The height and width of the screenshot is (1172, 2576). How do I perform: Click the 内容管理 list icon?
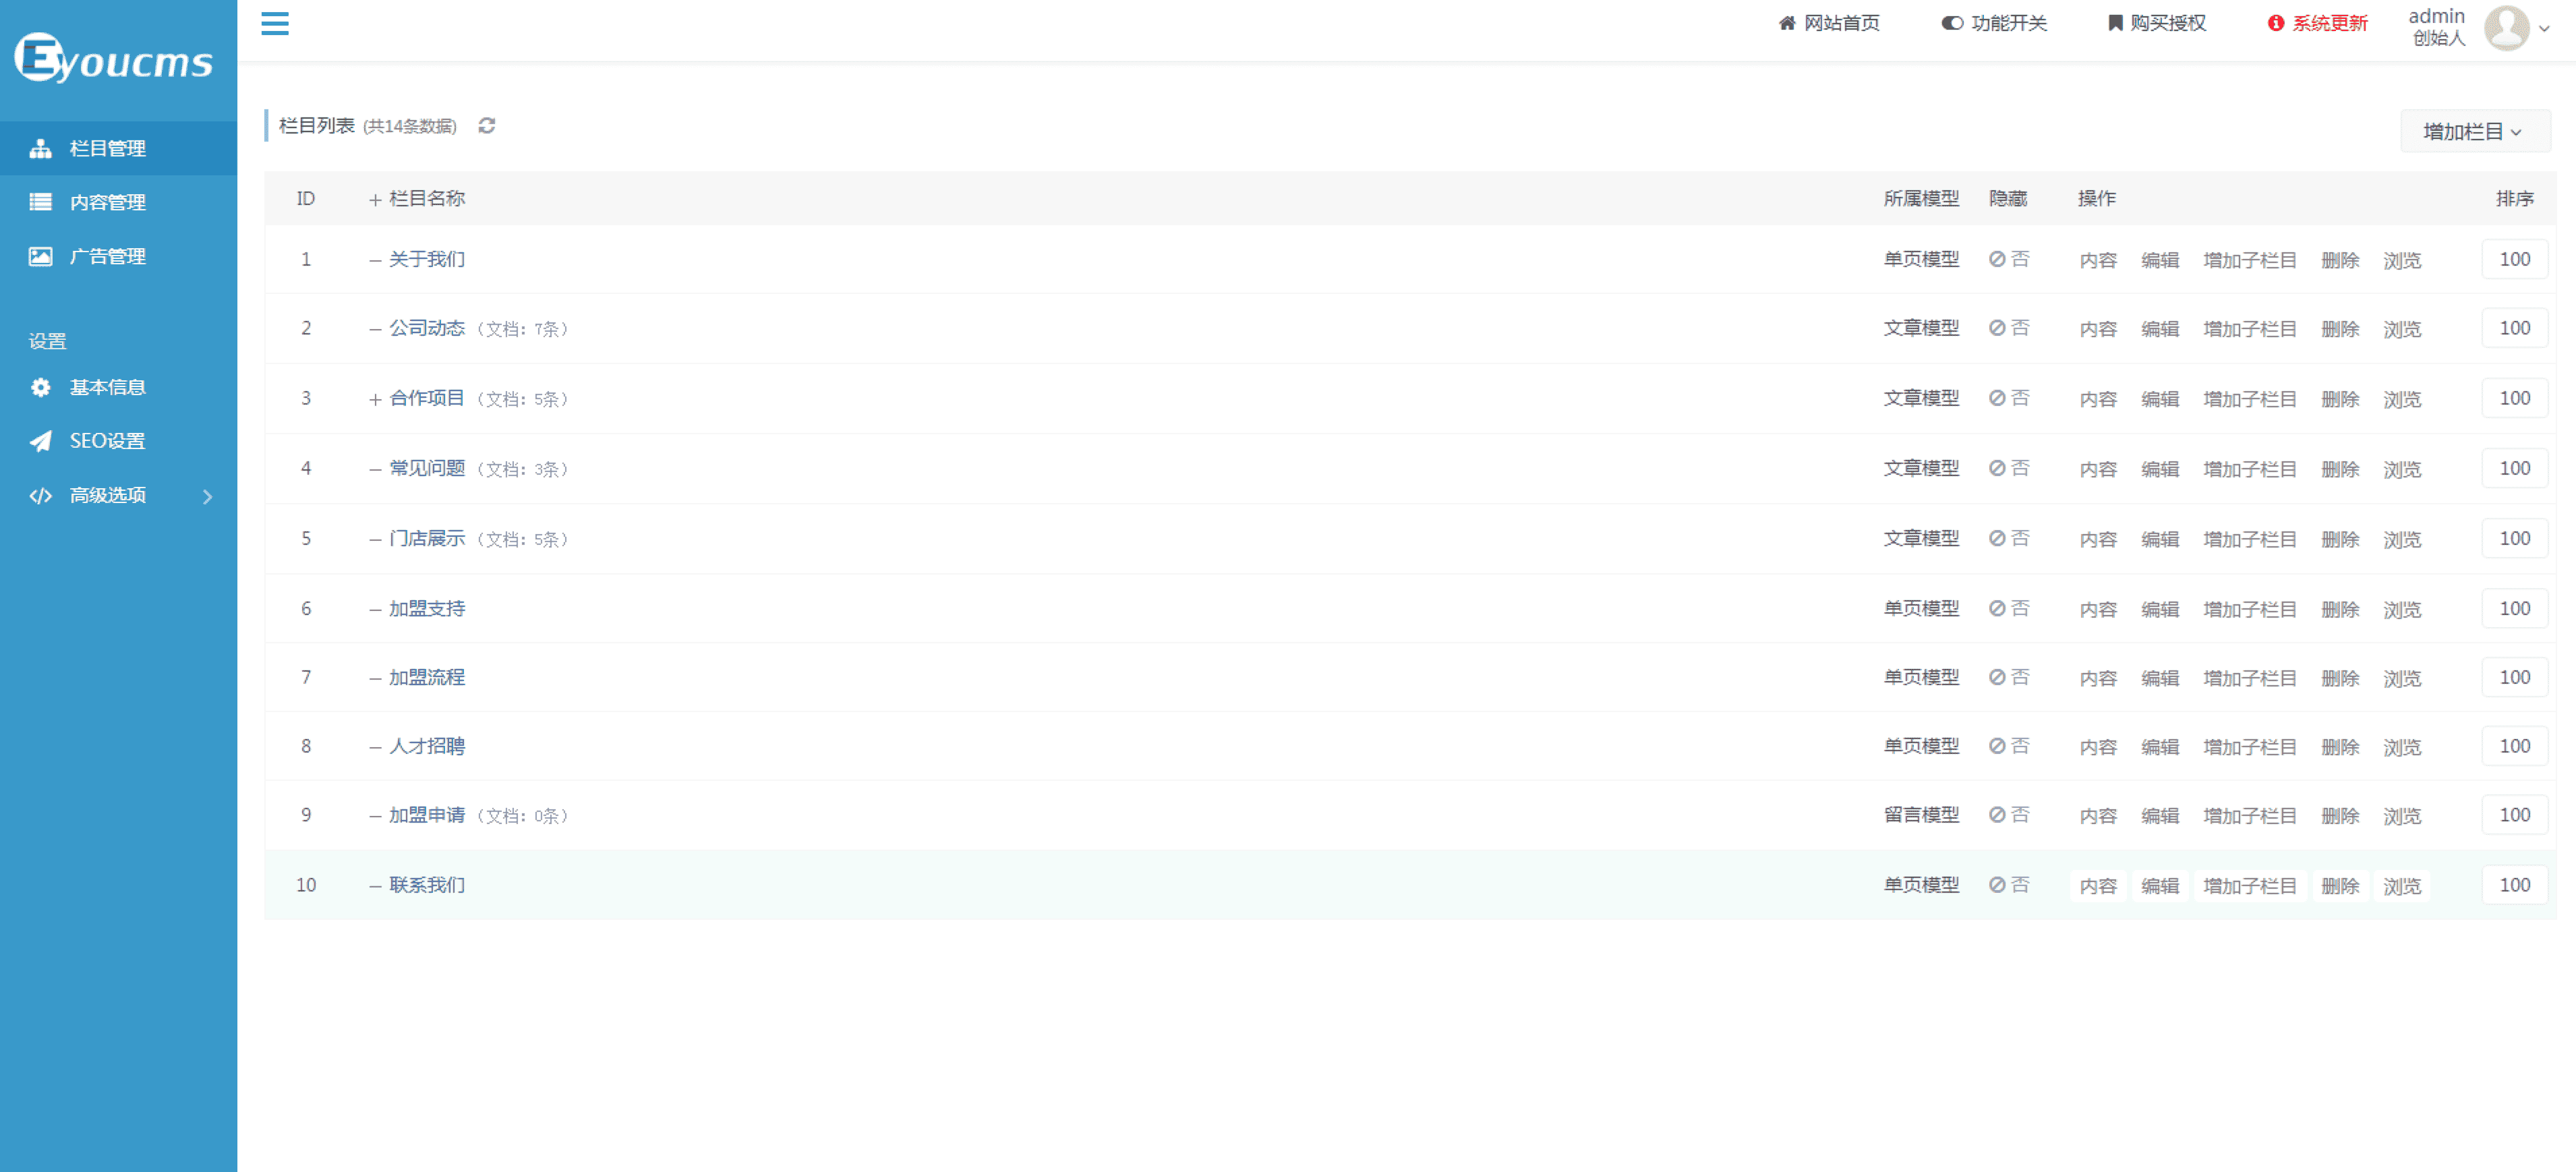click(x=41, y=202)
